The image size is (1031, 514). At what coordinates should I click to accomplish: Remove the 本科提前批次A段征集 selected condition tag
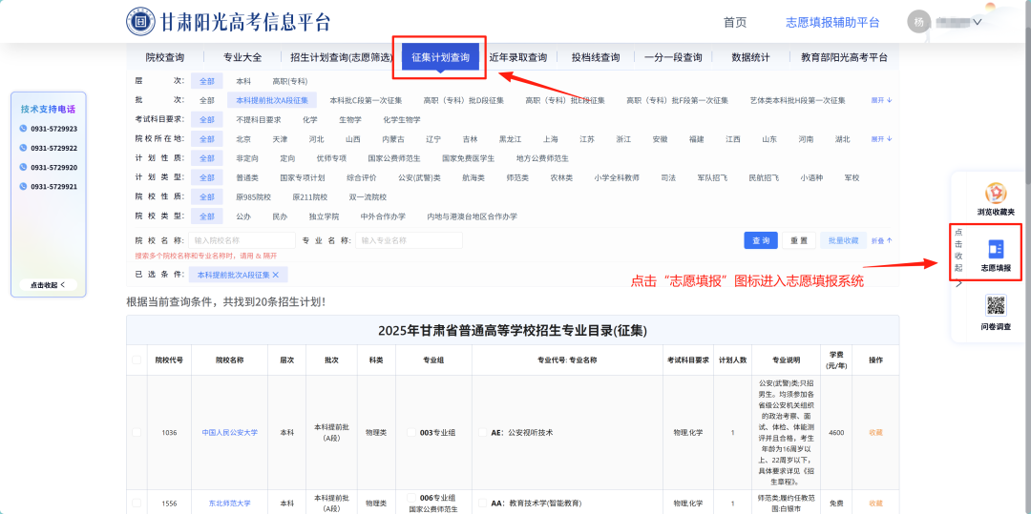[x=276, y=275]
